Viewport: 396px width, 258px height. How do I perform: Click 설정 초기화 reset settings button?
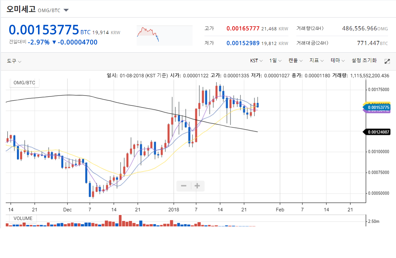click(364, 60)
